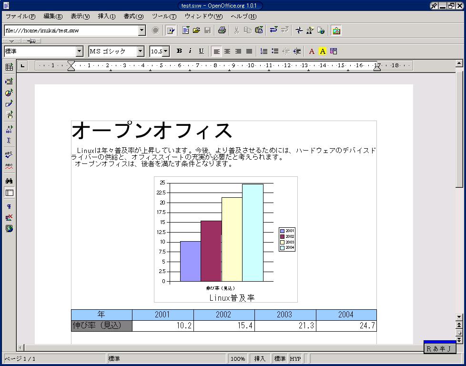Change font color with red A icon

(x=312, y=51)
